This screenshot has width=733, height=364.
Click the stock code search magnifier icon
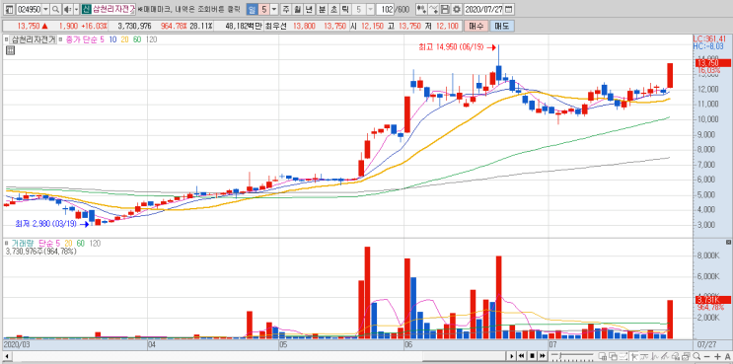pos(55,9)
